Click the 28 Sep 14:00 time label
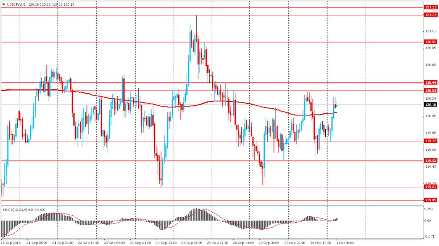439x246 pixels. 243,242
